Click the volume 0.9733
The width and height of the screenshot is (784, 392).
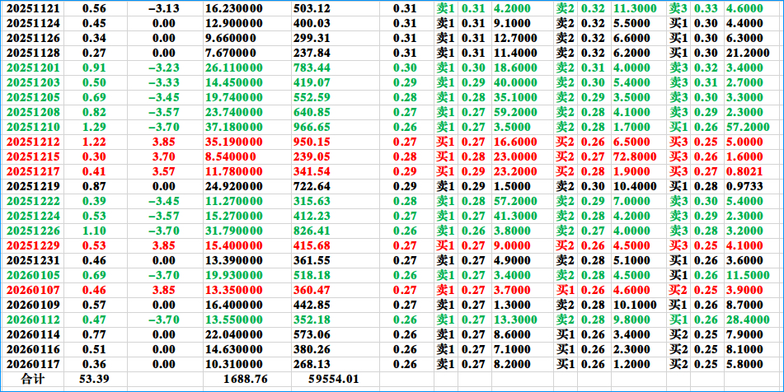click(x=745, y=186)
